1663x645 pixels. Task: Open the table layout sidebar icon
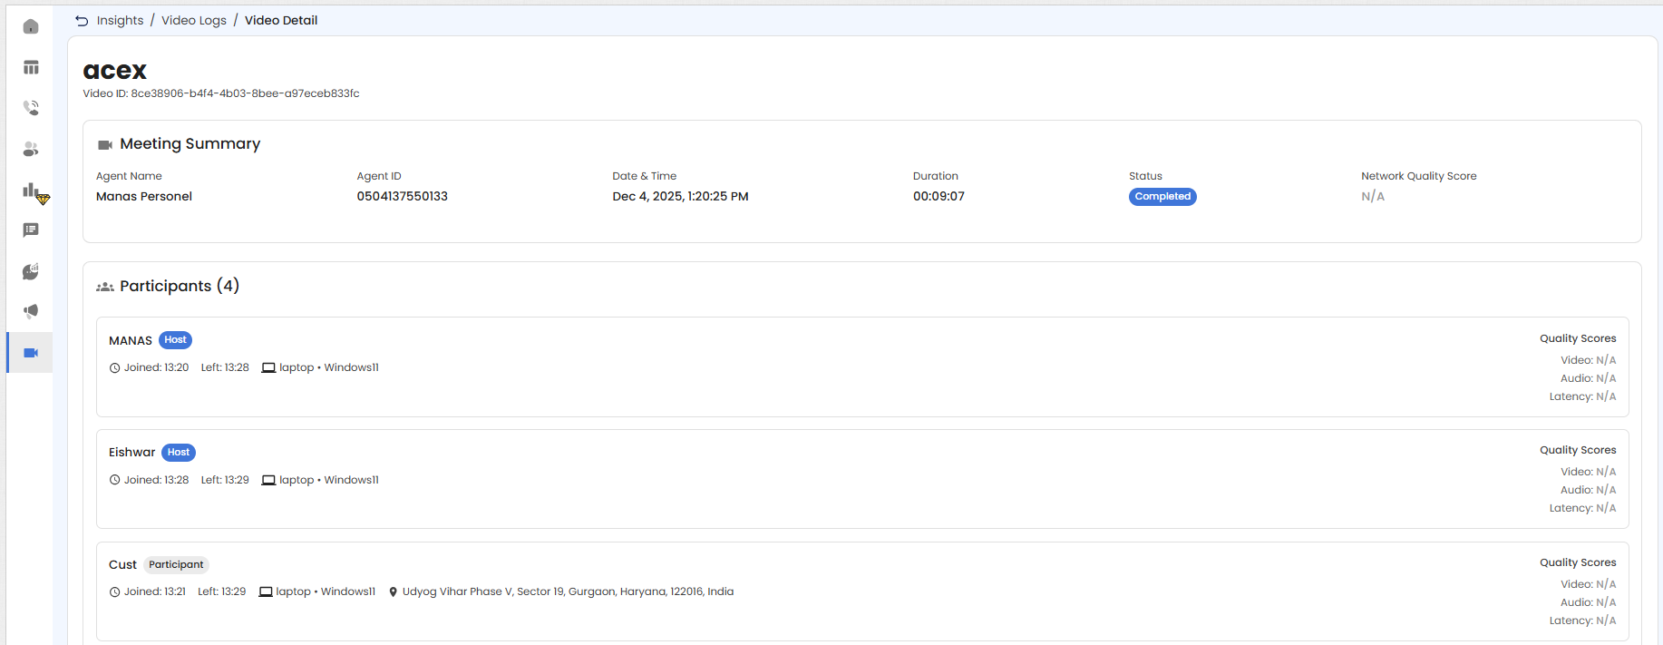[31, 67]
